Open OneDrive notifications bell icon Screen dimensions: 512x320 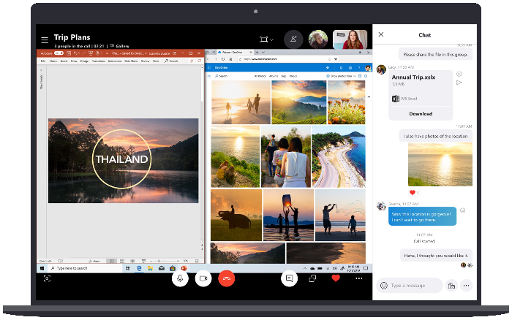click(x=342, y=68)
